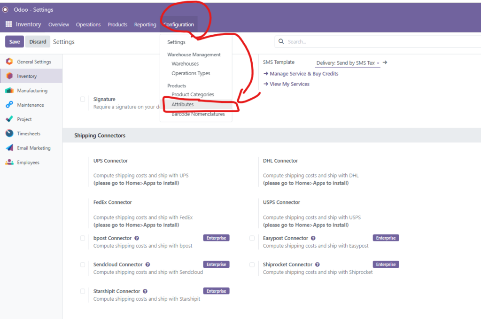Click the Timesheets clock sidebar icon
481x319 pixels.
[9, 133]
